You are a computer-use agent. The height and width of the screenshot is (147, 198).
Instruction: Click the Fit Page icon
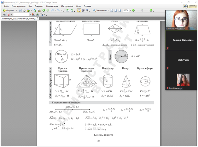[116, 10]
